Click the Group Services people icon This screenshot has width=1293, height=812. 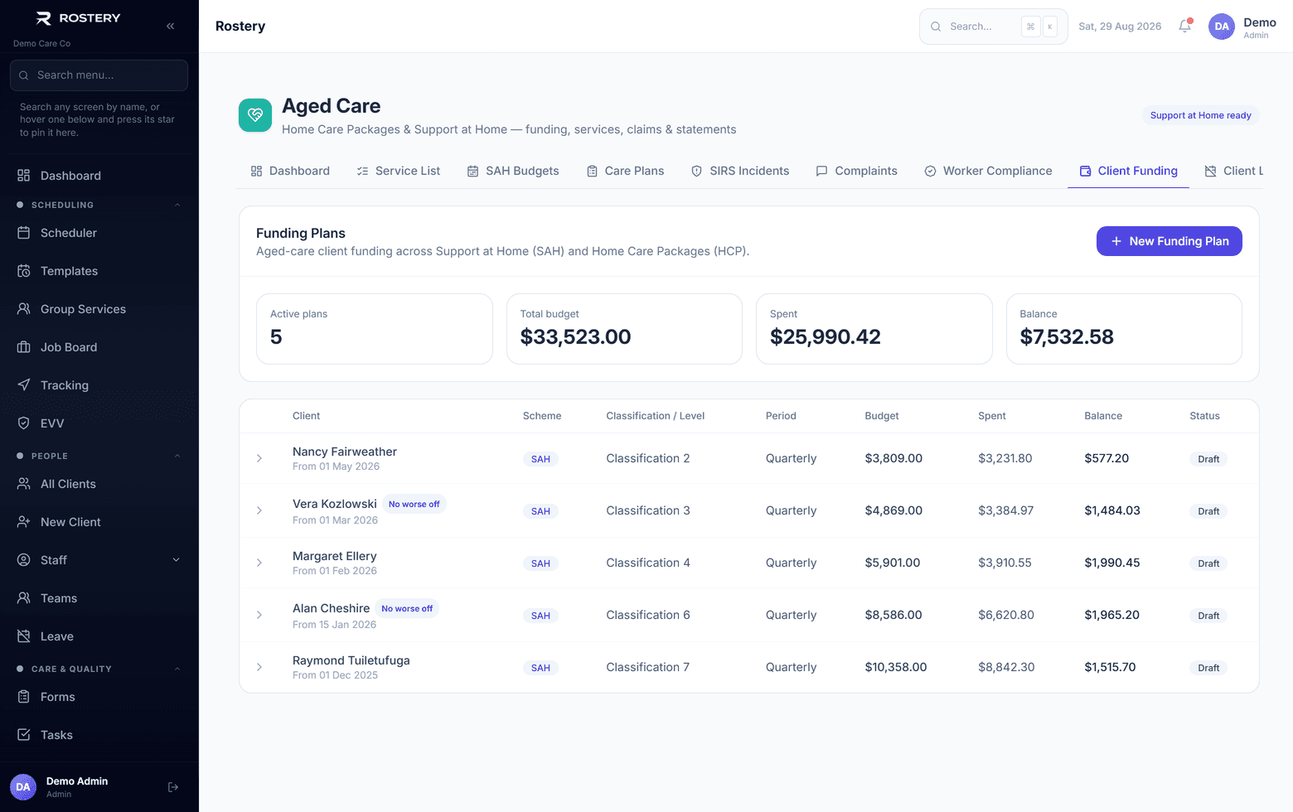(24, 309)
